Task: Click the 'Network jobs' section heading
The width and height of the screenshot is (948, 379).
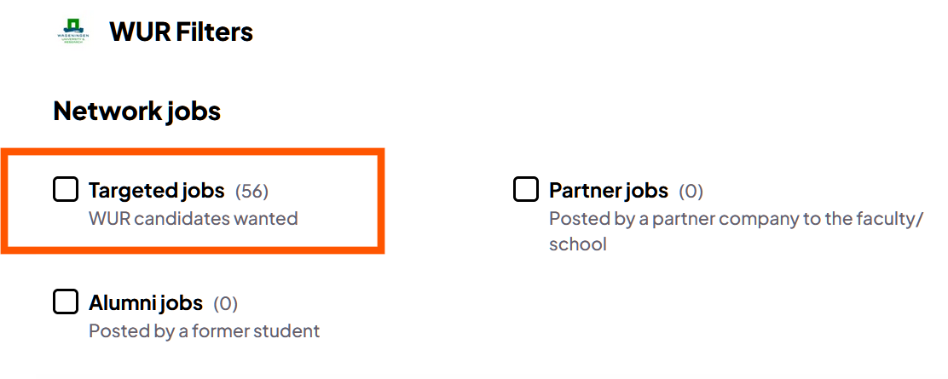Action: (136, 111)
